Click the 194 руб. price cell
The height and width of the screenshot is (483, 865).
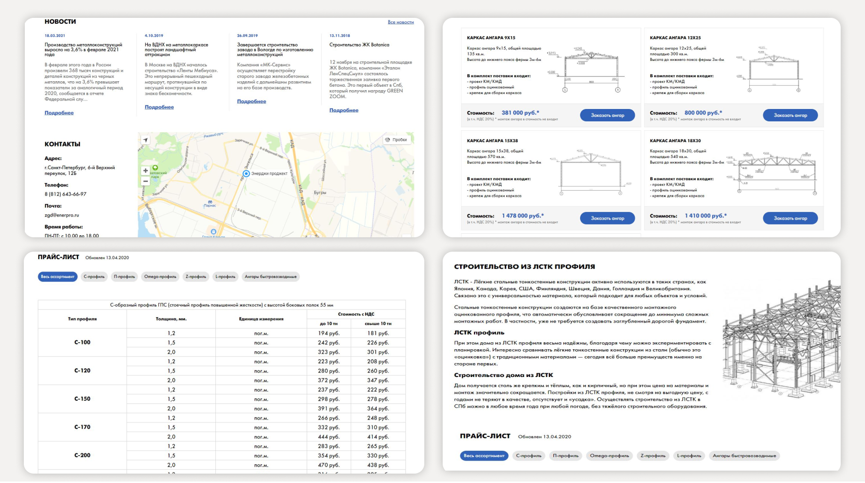329,333
